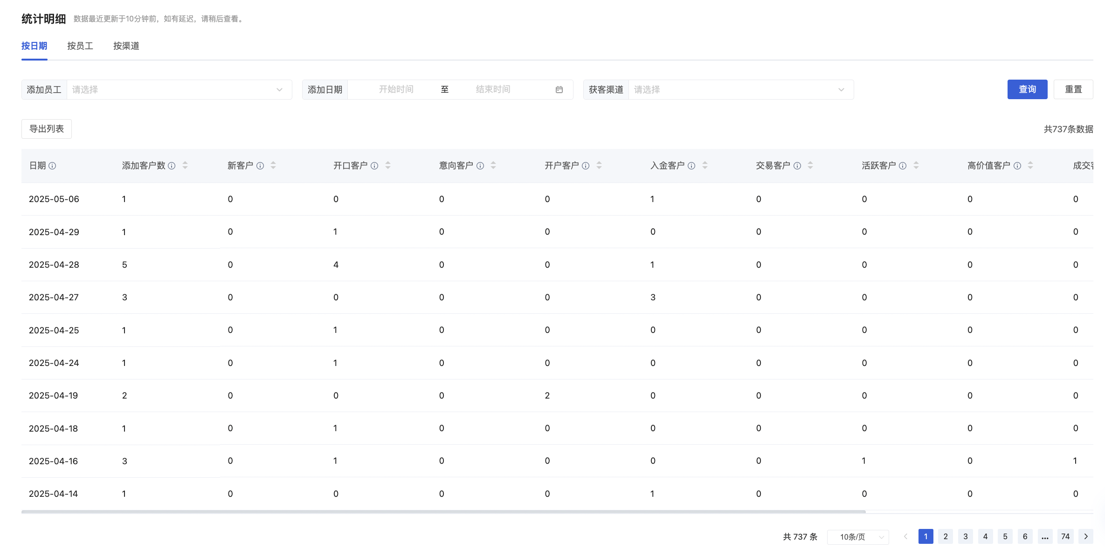Click info icon next to 日期 header

(x=52, y=166)
